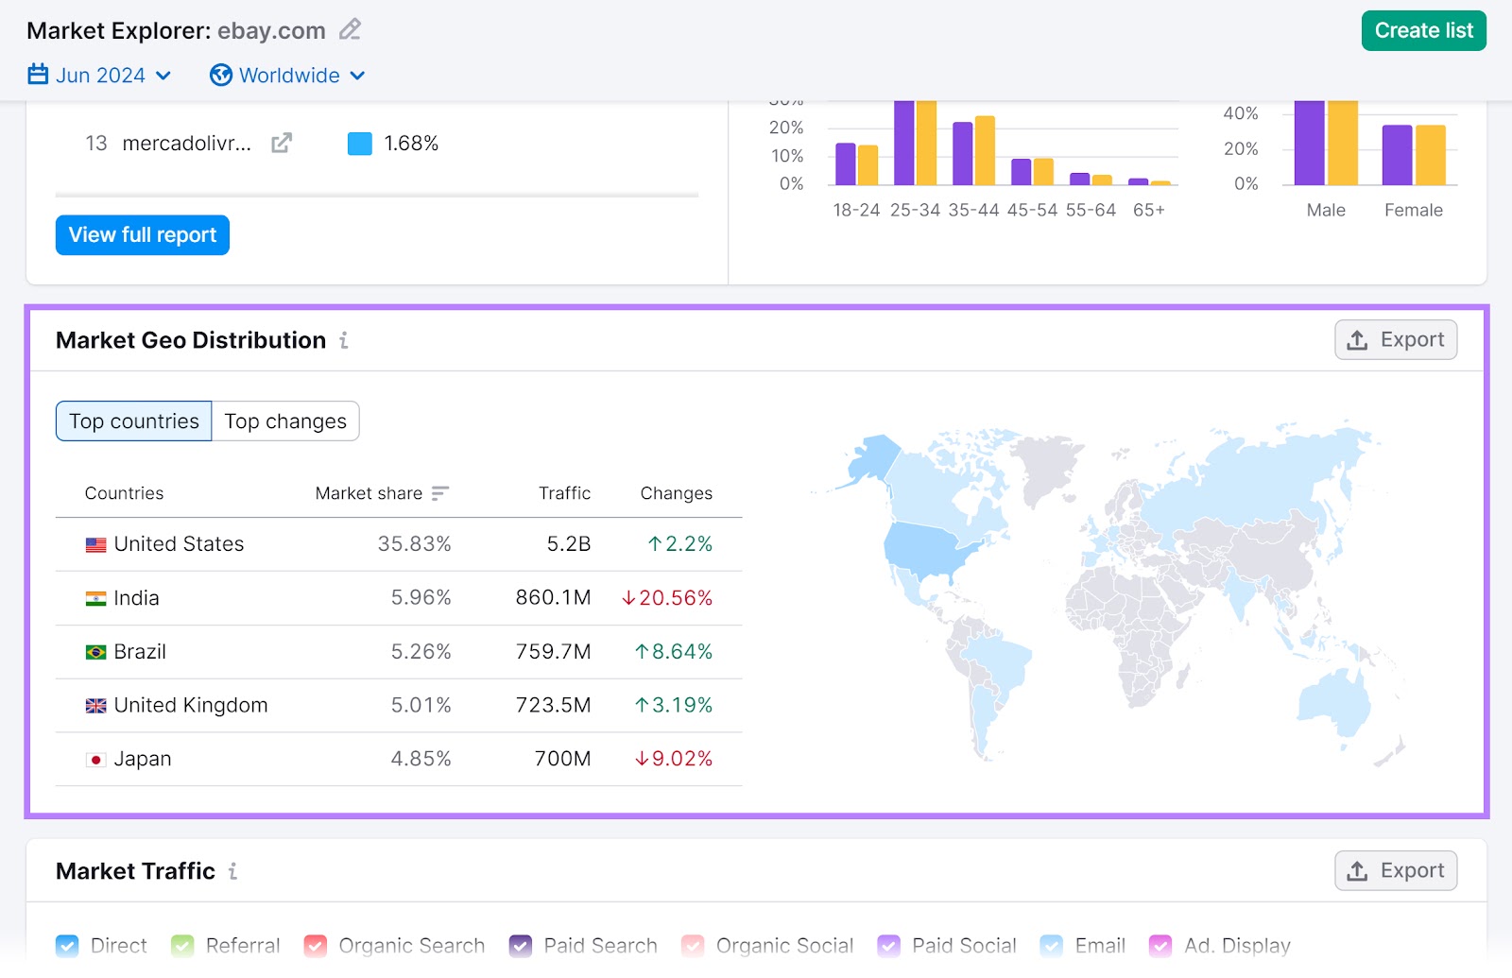
Task: Open mercadolivre external link icon
Action: pos(282,143)
